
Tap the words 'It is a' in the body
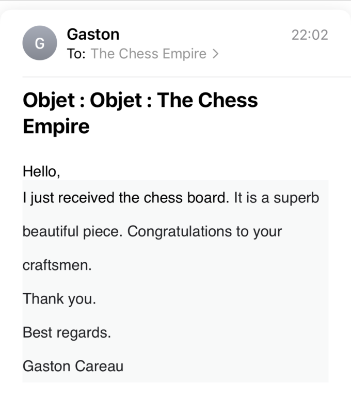(251, 198)
